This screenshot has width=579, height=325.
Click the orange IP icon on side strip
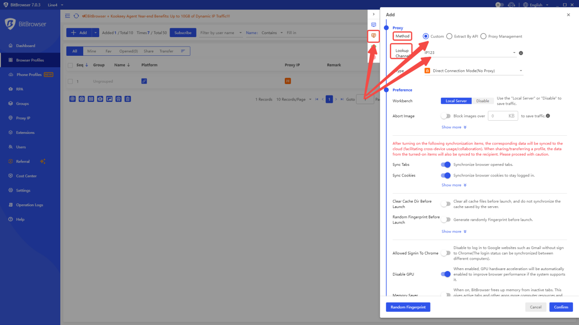tap(373, 36)
